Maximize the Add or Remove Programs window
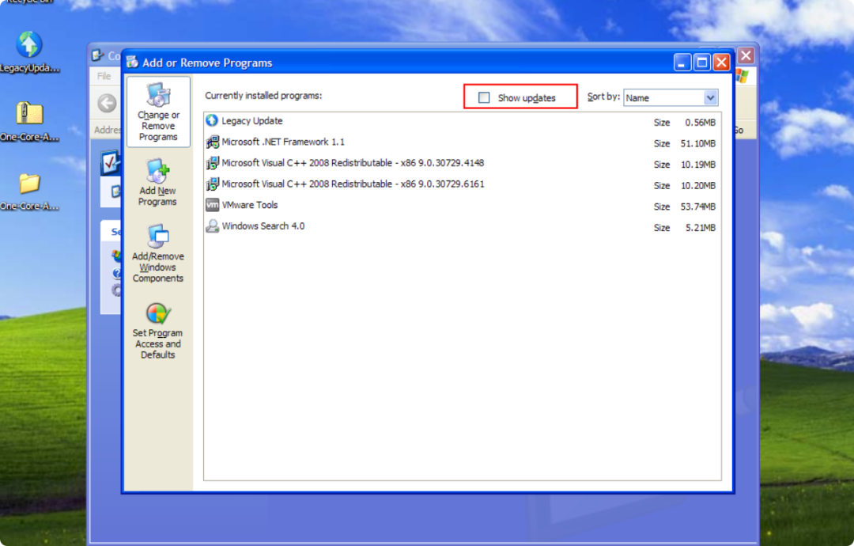 [x=702, y=63]
